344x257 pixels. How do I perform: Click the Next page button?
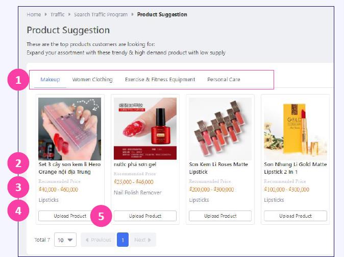tap(143, 240)
